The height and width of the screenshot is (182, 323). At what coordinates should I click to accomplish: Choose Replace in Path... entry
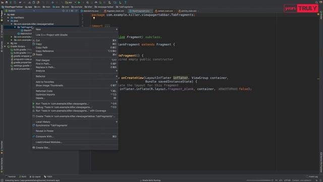pyautogui.click(x=75, y=67)
